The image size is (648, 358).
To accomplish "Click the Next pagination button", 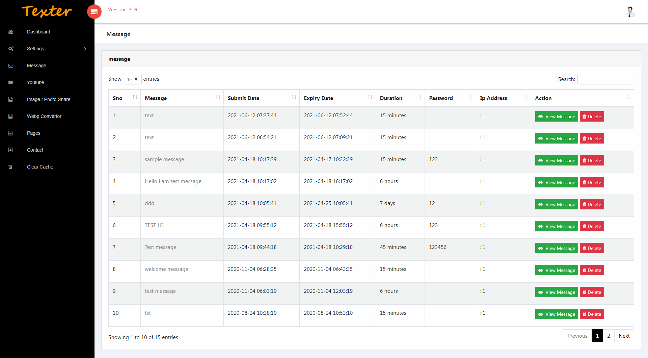I will click(624, 336).
